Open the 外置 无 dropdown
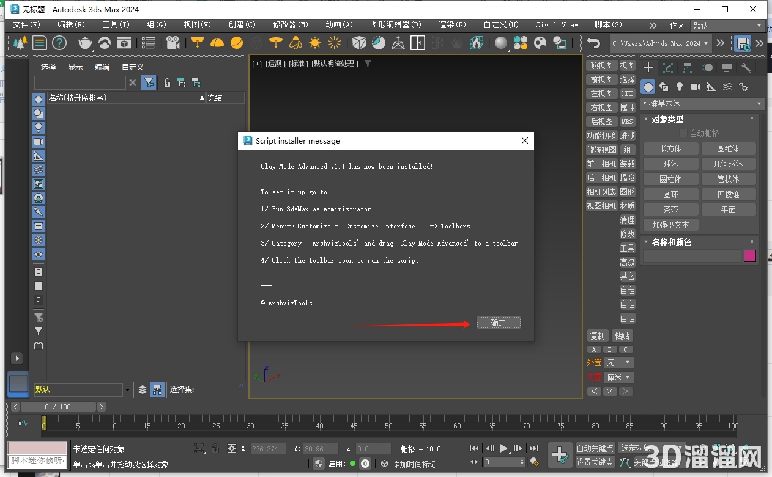 pos(618,362)
